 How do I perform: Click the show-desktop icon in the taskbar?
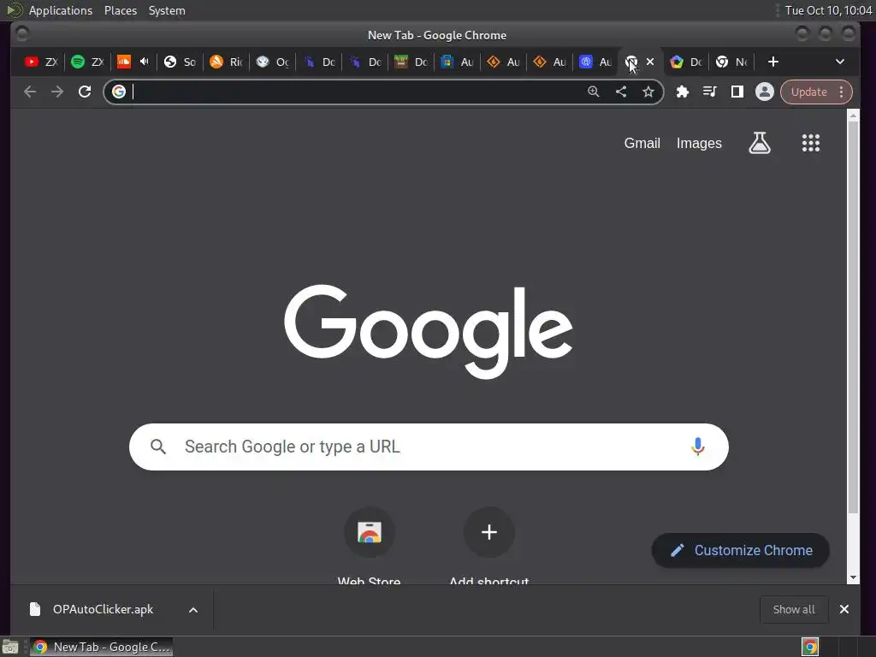point(10,647)
